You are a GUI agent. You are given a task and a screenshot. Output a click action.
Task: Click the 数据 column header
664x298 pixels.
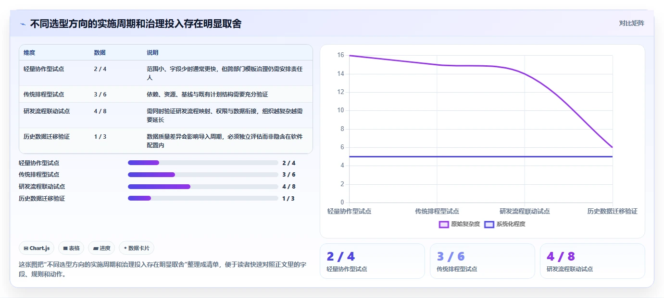coord(100,53)
